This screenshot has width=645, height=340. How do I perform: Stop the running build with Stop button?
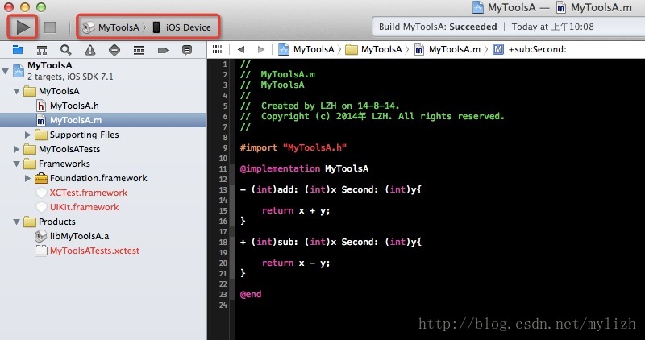click(50, 27)
